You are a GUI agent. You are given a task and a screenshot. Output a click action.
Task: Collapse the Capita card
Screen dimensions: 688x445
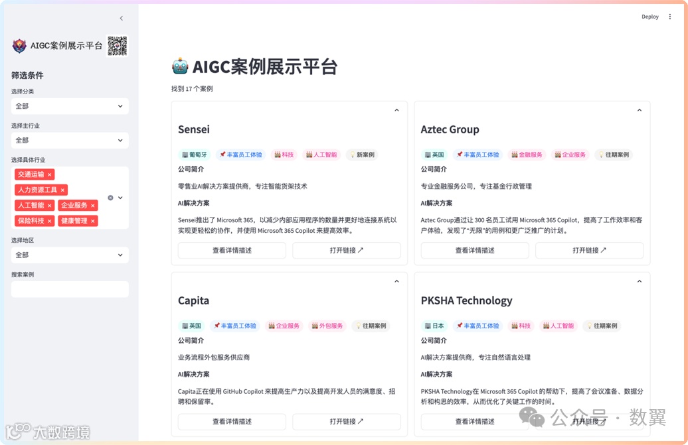point(396,281)
